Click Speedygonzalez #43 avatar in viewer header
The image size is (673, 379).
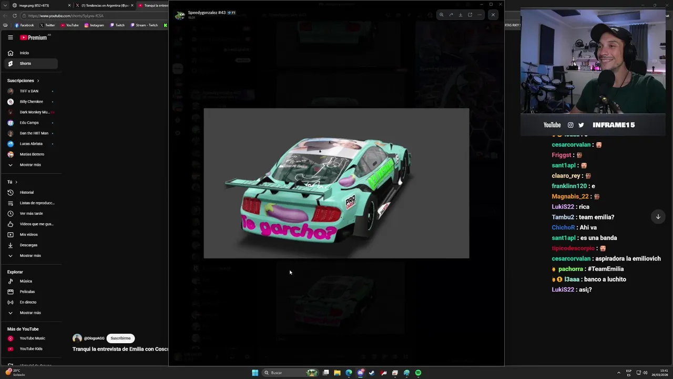(180, 15)
